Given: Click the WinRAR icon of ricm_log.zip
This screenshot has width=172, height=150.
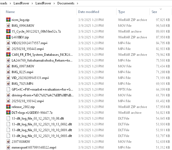Looking at the screenshot, I should point(8,20).
